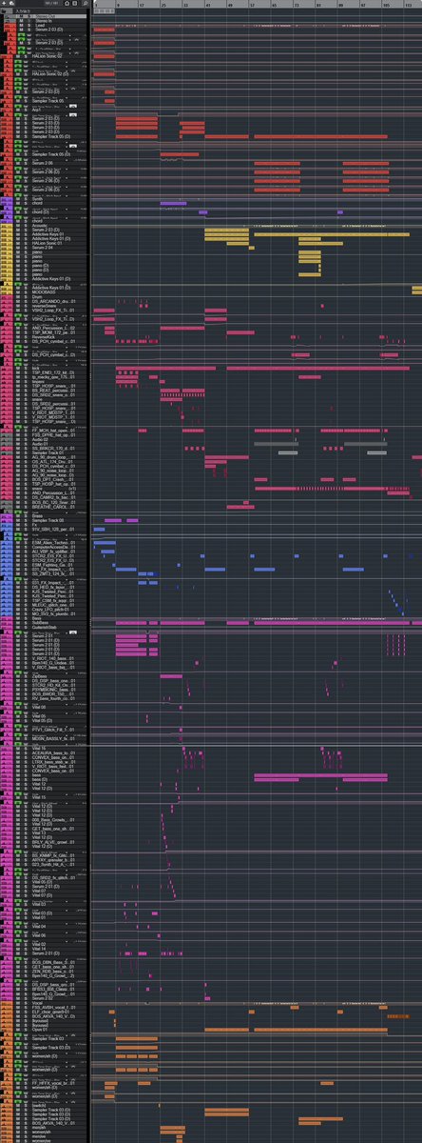Viewport: 422px width, 1143px height.
Task: Select the Bass folder track name
Action: [36, 618]
